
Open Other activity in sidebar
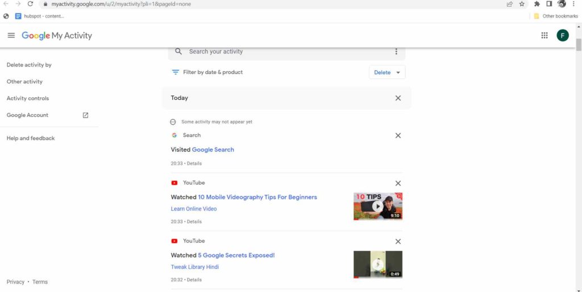tap(24, 82)
